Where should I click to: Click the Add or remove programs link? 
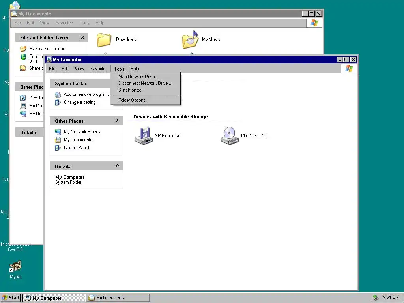tap(86, 95)
